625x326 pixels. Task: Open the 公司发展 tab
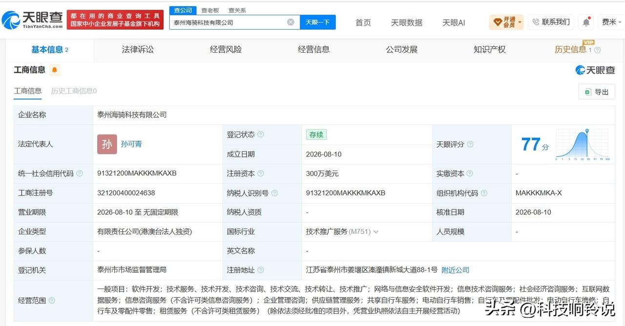pos(401,50)
